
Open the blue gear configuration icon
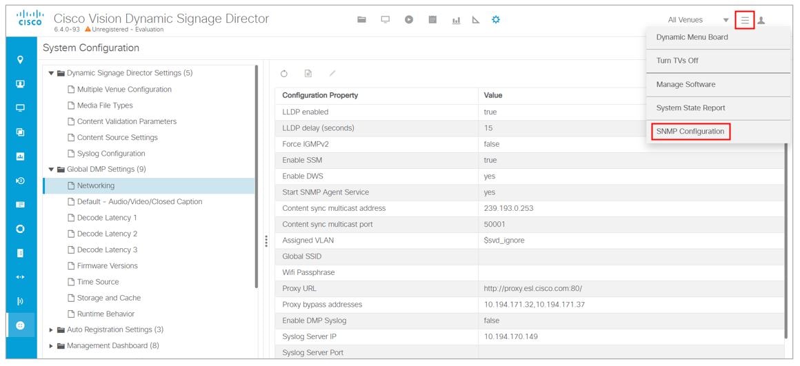click(495, 20)
